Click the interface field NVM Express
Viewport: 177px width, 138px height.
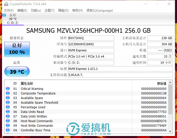click(91, 50)
